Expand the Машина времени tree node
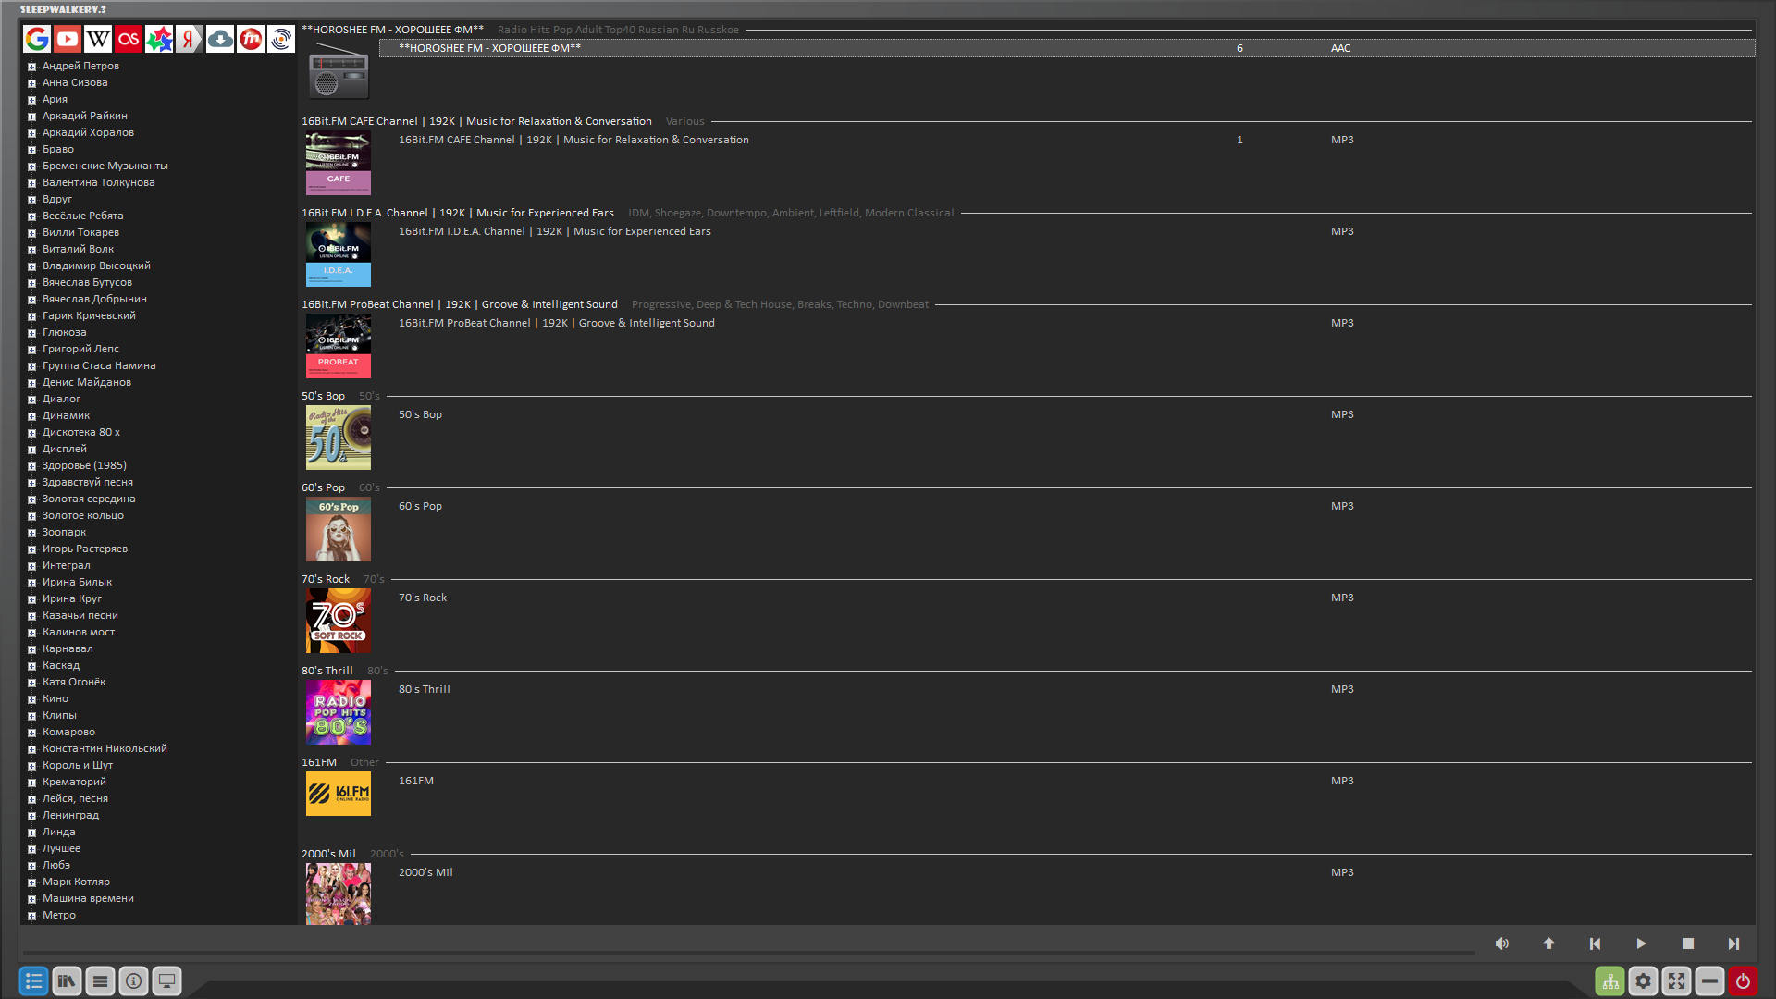The width and height of the screenshot is (1776, 999). click(x=31, y=899)
